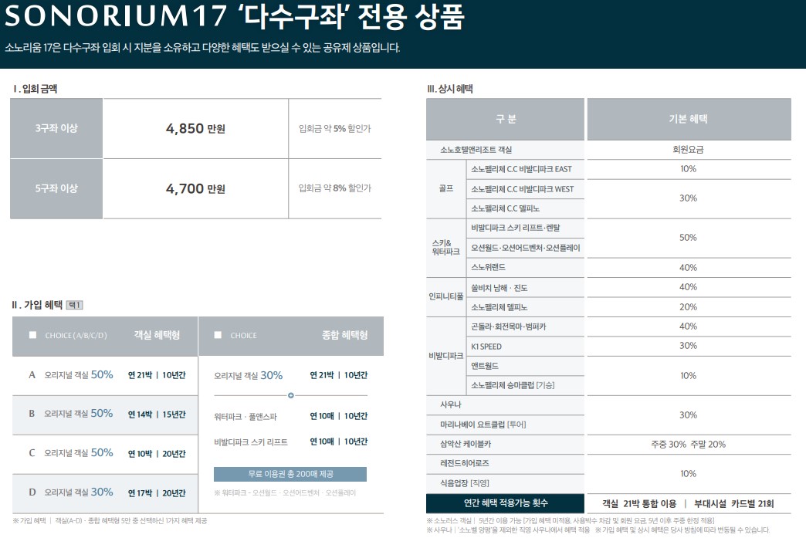Click the 택1 badge next to 가입 혜택

point(75,305)
